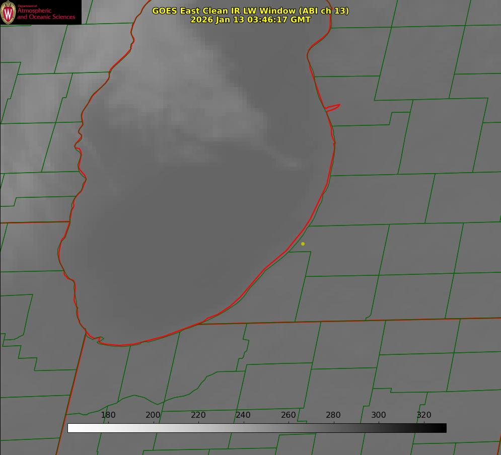Screen dimensions: 501x455
Task: Select the 300 label on the colorbar
Action: tap(378, 415)
